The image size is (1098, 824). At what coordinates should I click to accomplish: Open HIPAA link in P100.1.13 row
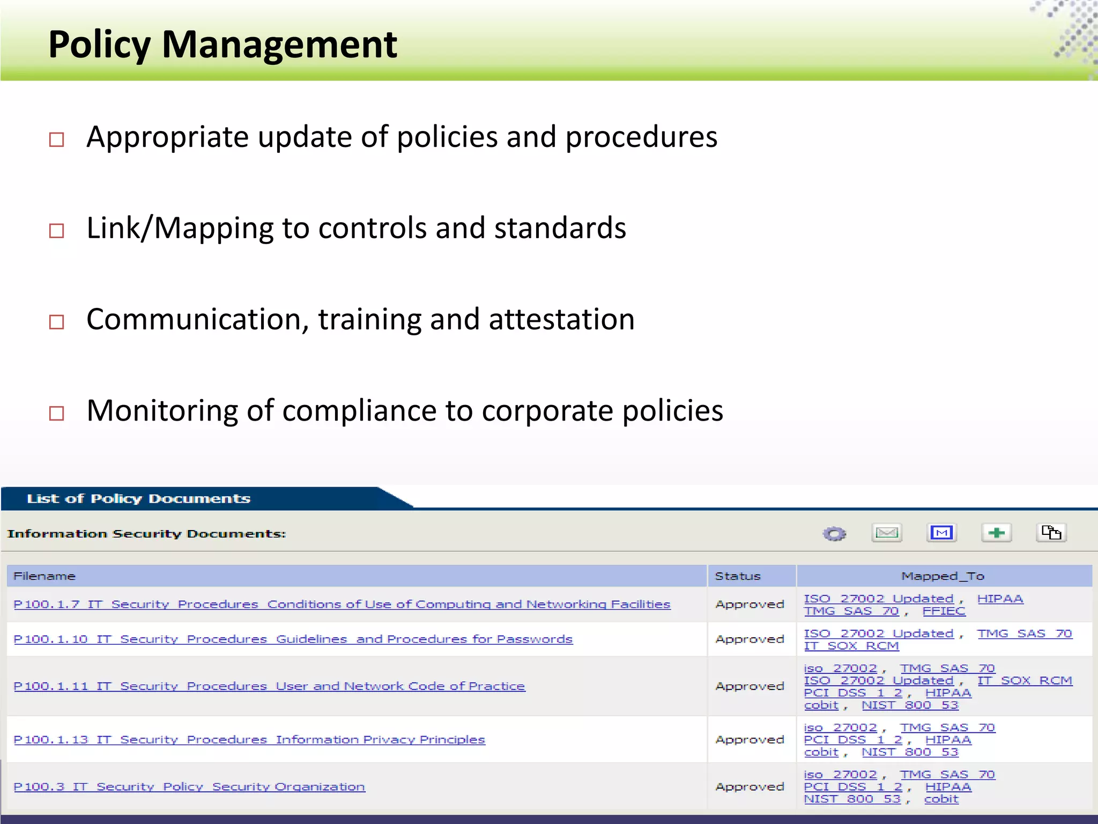(x=948, y=739)
